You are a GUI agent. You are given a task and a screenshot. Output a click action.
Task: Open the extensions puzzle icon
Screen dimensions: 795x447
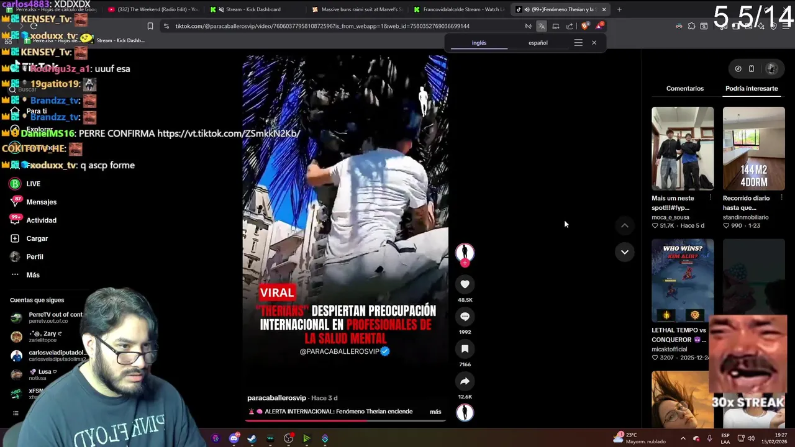coord(691,26)
